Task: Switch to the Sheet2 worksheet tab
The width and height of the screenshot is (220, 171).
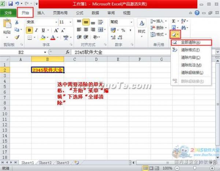Action: coord(45,162)
